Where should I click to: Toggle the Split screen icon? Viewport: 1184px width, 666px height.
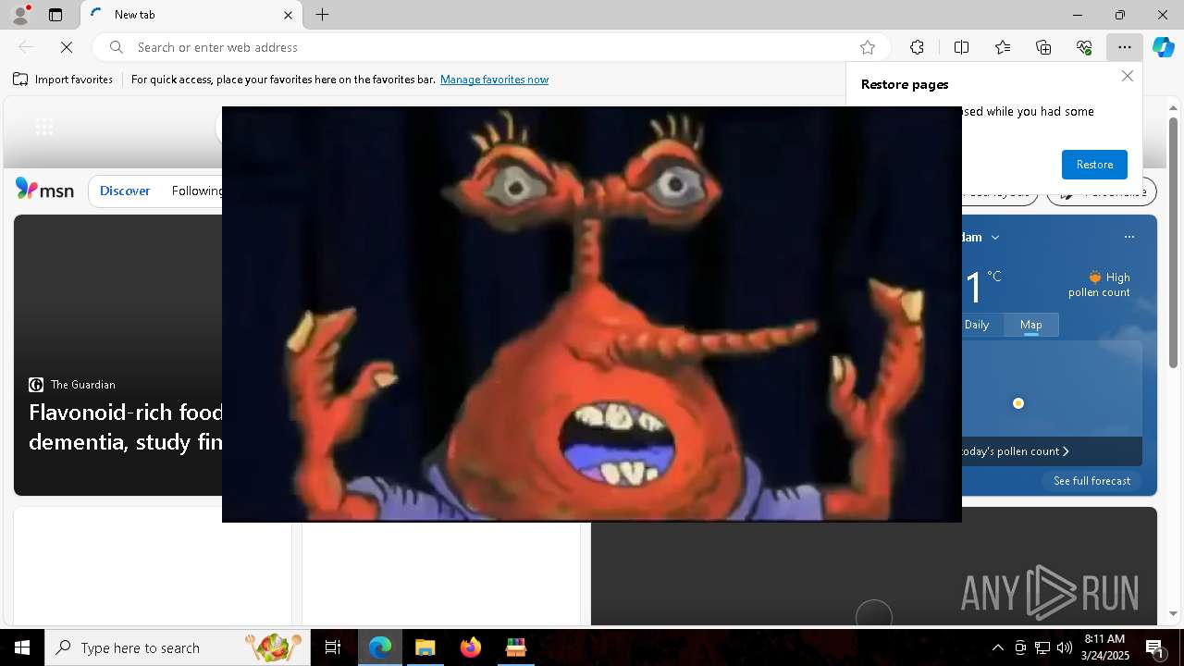click(961, 47)
